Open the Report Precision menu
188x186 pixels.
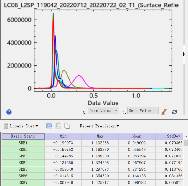pos(100,126)
